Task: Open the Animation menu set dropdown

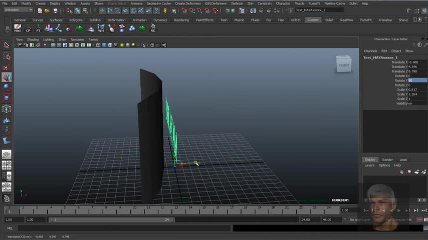Action: [18, 10]
